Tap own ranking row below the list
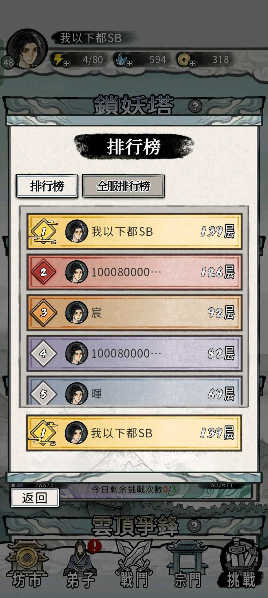Image resolution: width=268 pixels, height=598 pixels. [134, 433]
